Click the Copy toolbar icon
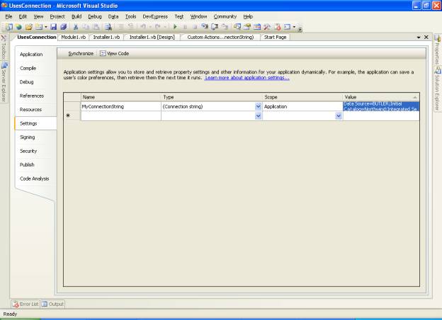 (86, 27)
